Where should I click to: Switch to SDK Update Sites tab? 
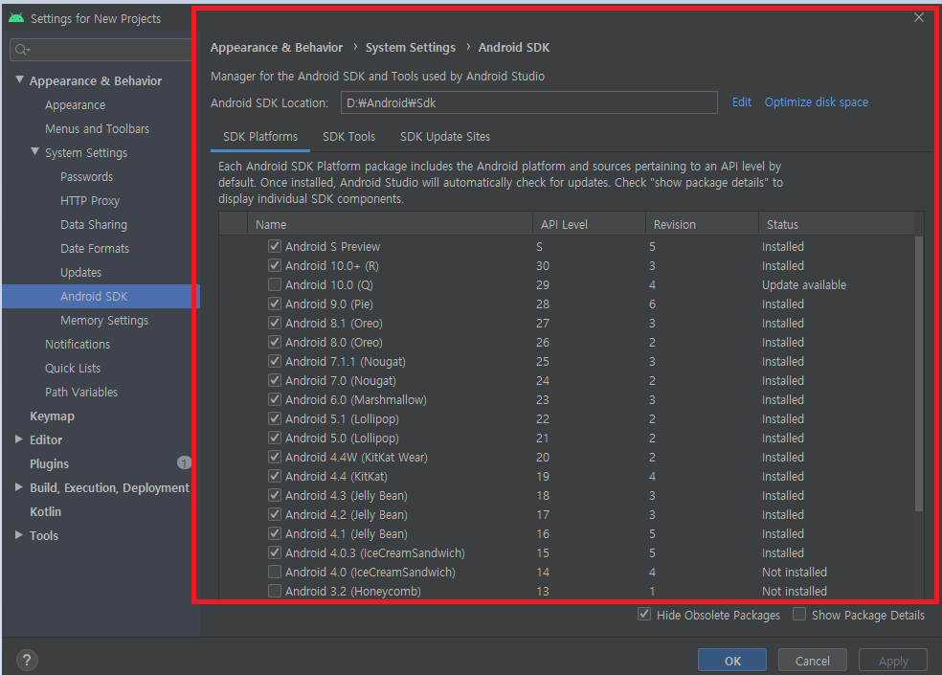point(445,137)
